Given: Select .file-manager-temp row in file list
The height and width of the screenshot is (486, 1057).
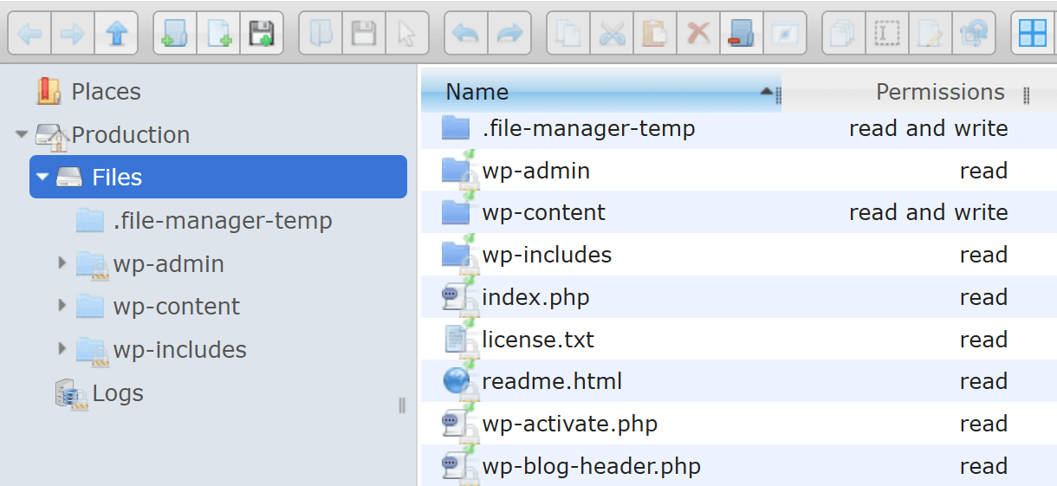Looking at the screenshot, I should [x=739, y=128].
